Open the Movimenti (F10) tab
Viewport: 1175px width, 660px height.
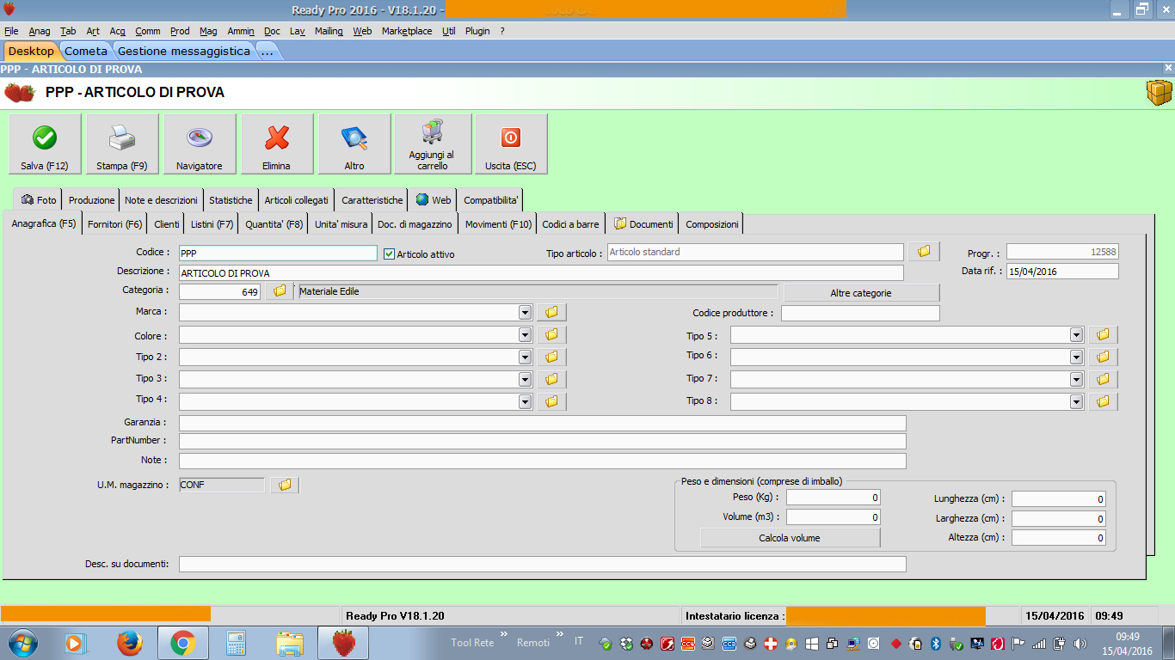pos(499,224)
